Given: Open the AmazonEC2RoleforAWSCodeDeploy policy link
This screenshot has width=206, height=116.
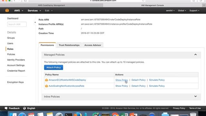Looking at the screenshot, I should 67,80.
